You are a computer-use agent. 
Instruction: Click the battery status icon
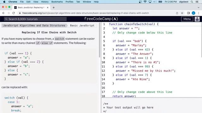coord(160,2)
